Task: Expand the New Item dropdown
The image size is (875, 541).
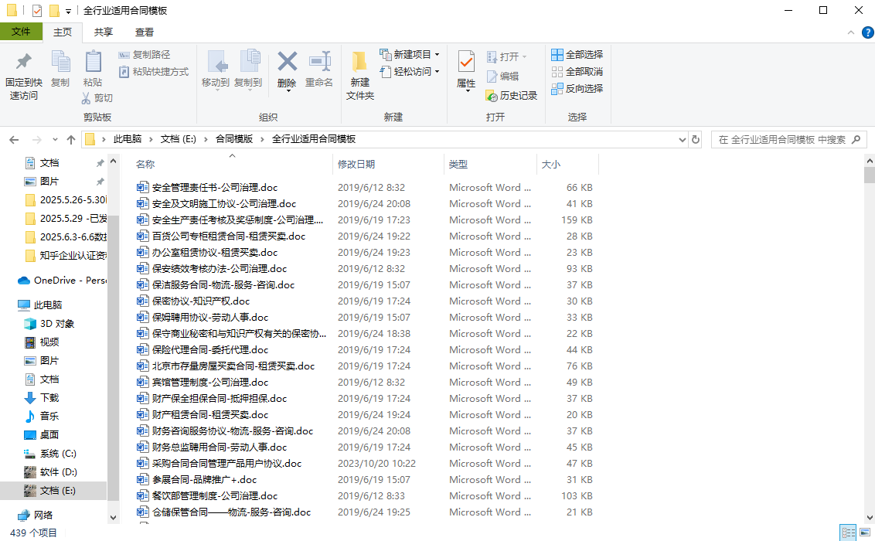Action: 437,55
